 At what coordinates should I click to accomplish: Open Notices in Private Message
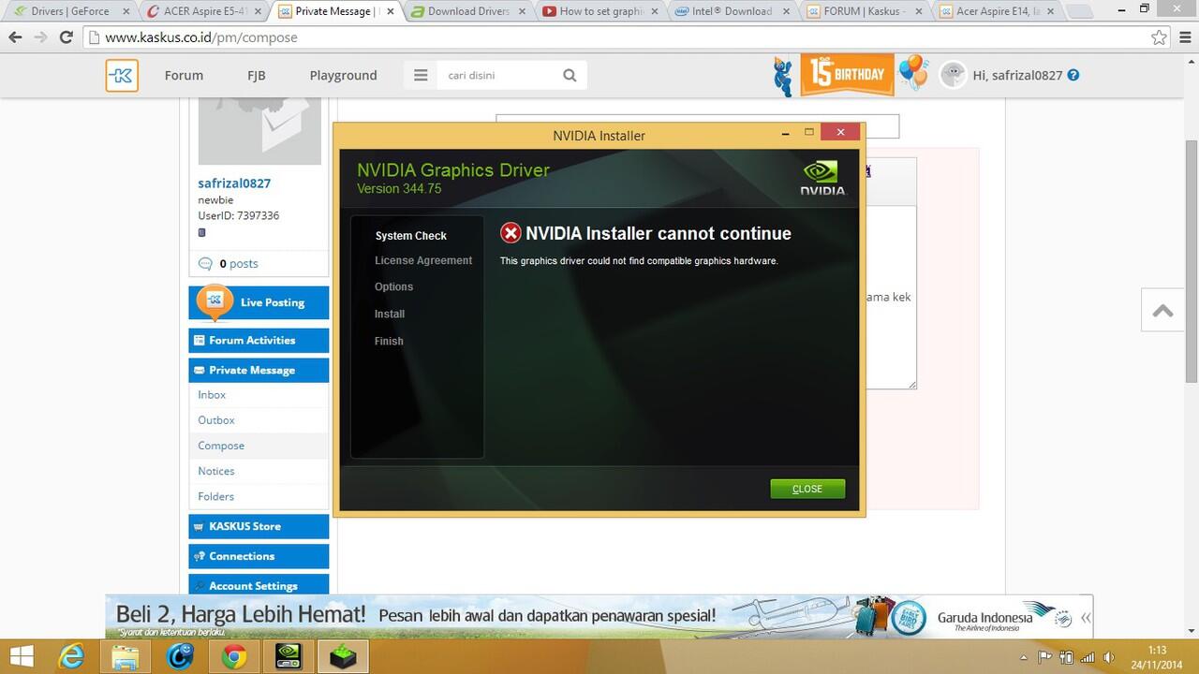[x=216, y=471]
